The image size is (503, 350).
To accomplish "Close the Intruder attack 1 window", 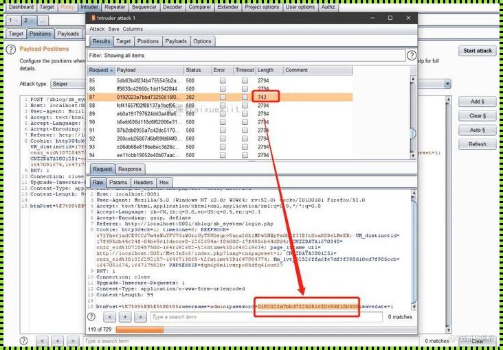I will point(408,18).
